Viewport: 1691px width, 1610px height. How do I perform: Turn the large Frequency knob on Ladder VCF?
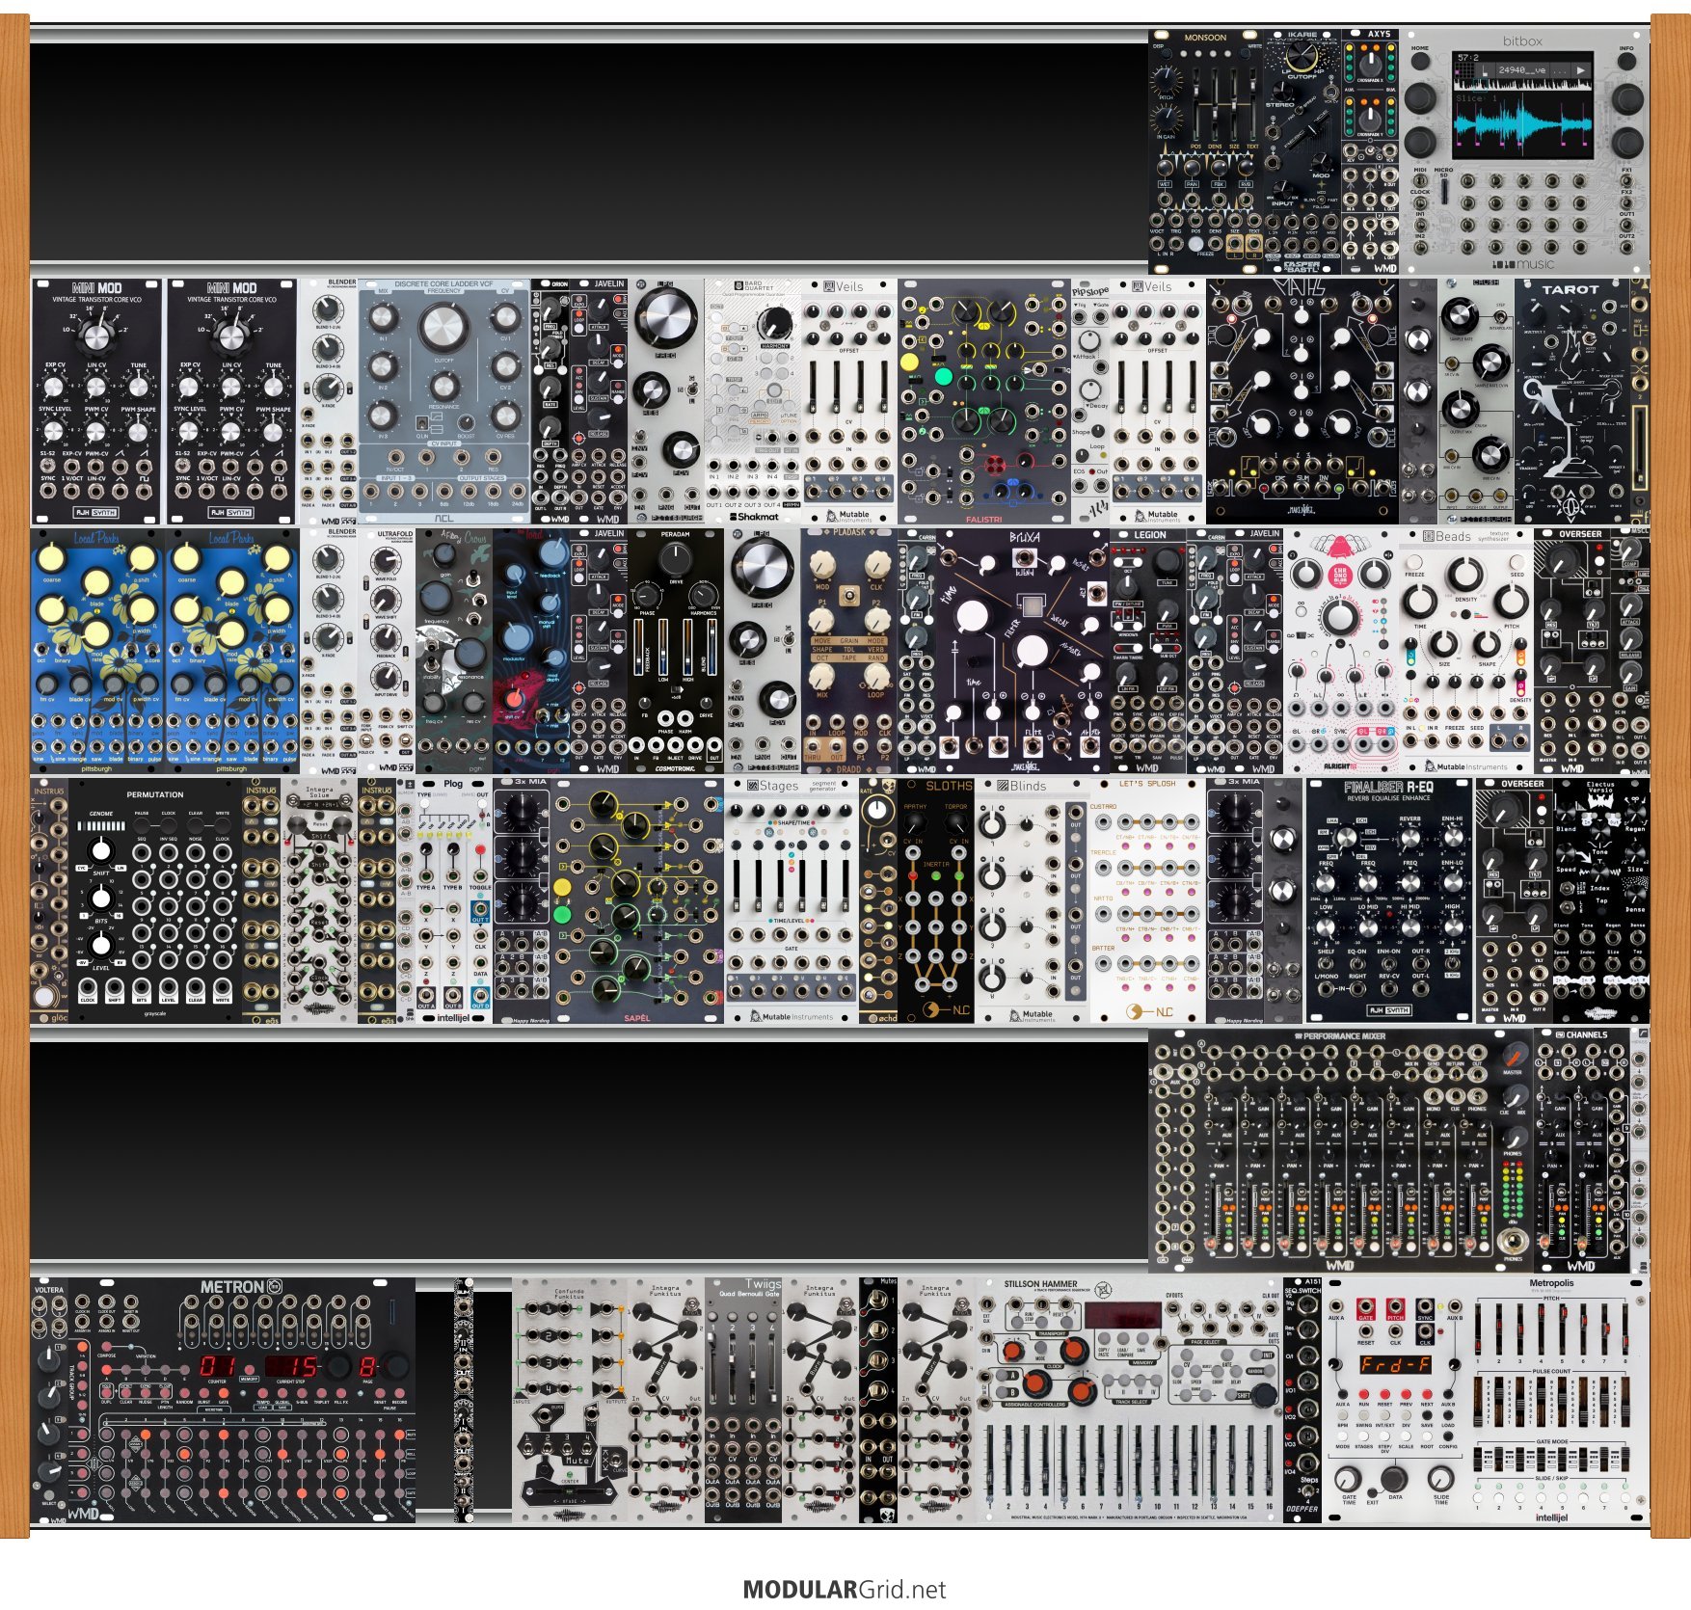click(x=443, y=327)
